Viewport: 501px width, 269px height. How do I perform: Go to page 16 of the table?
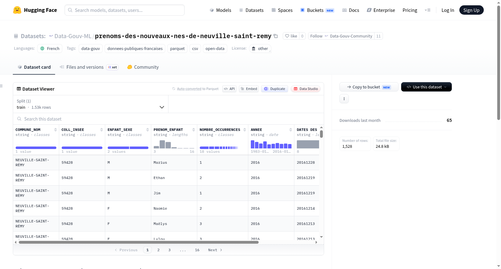click(197, 250)
